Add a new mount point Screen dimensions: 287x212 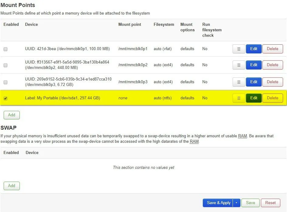pyautogui.click(x=12, y=115)
